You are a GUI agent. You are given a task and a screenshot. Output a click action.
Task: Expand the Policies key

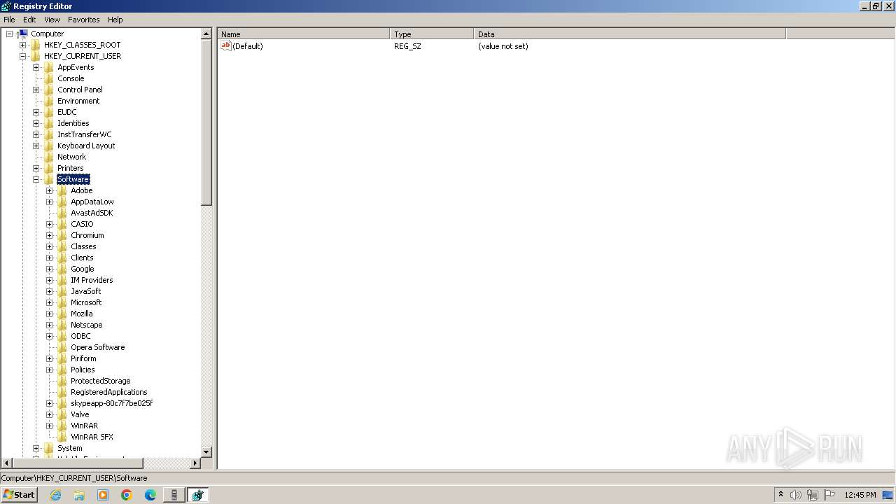point(49,370)
